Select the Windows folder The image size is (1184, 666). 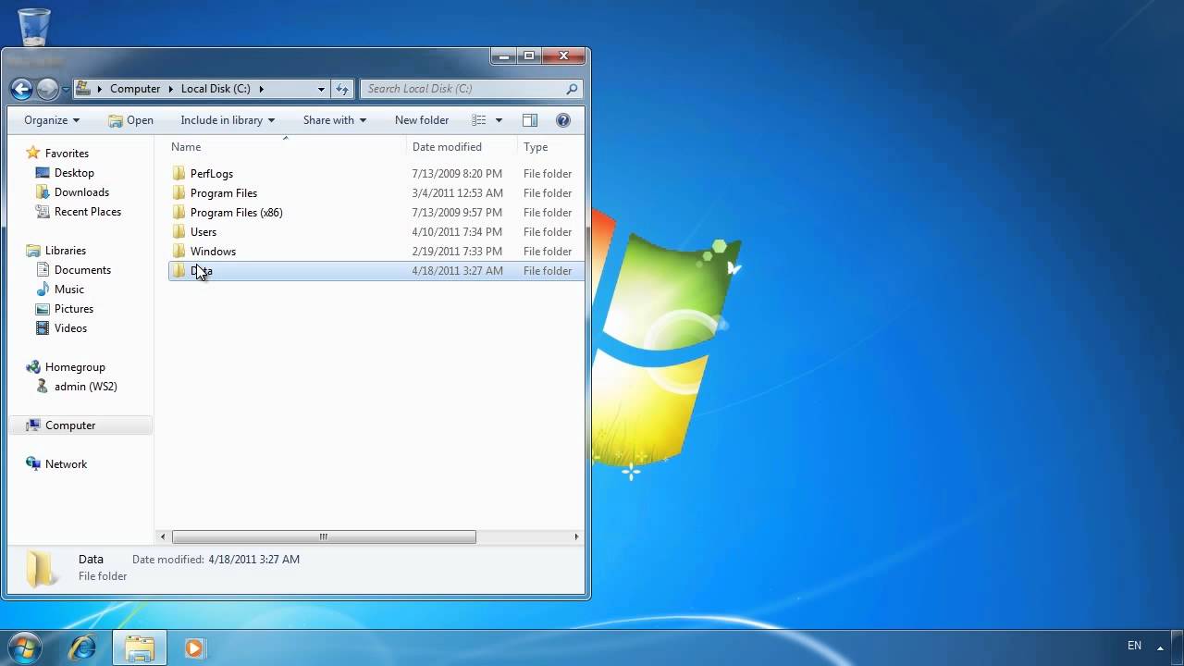tap(213, 252)
